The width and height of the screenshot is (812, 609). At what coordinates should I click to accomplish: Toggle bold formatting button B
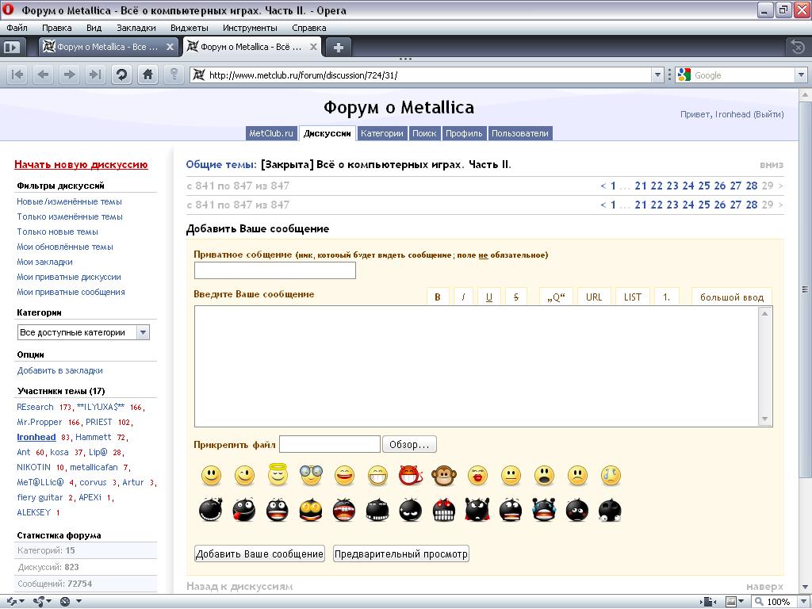pos(437,297)
